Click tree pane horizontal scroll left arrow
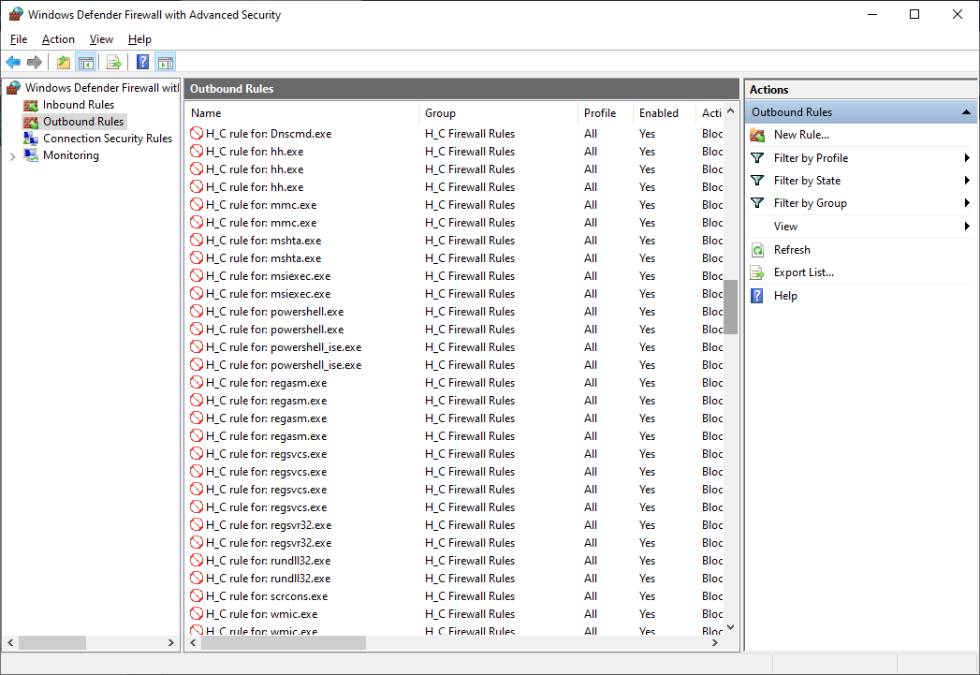Image resolution: width=980 pixels, height=675 pixels. (x=10, y=642)
